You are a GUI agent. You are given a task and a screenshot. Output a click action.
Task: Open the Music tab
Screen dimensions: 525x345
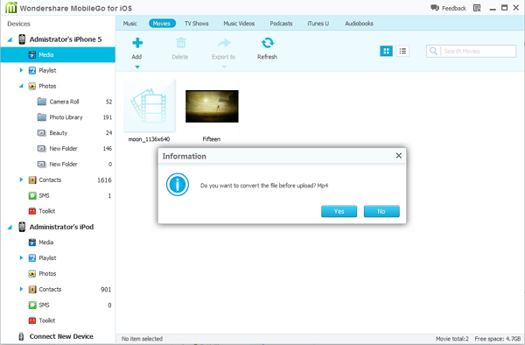(129, 24)
